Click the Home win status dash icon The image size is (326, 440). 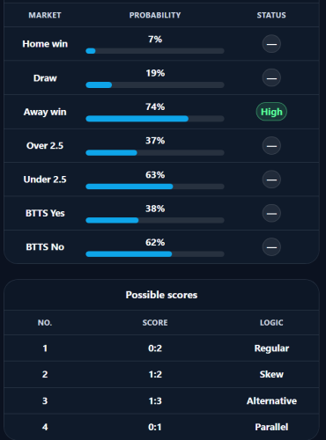tap(271, 44)
